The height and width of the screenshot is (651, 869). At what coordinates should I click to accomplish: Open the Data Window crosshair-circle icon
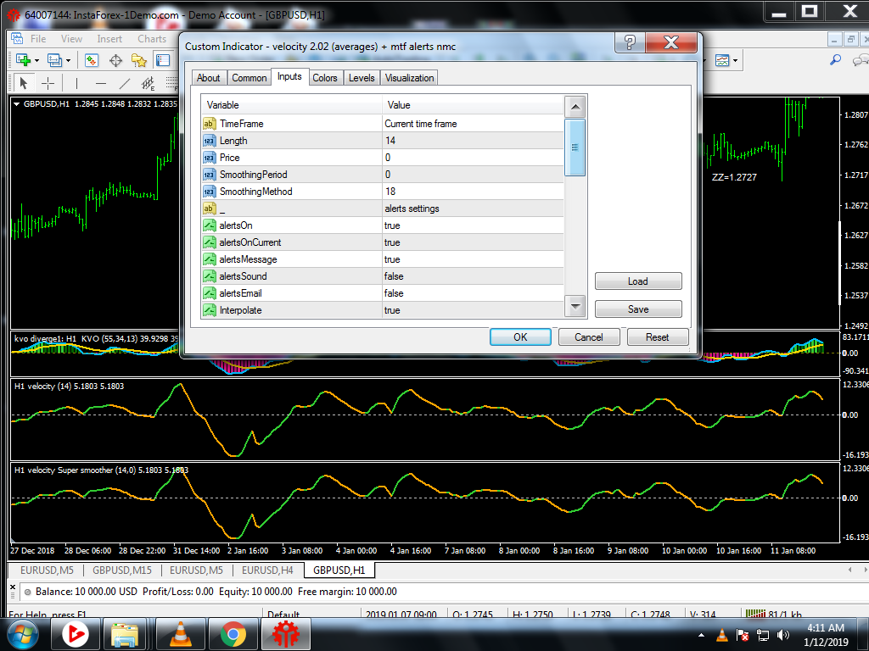(115, 60)
